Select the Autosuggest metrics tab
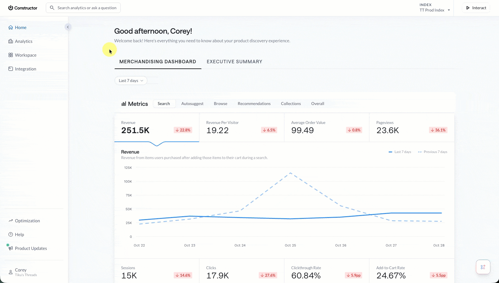499x283 pixels. pyautogui.click(x=192, y=104)
